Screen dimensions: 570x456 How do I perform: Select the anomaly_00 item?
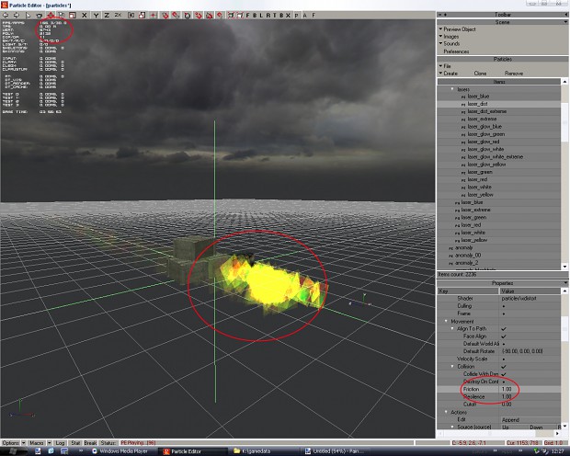pyautogui.click(x=467, y=256)
